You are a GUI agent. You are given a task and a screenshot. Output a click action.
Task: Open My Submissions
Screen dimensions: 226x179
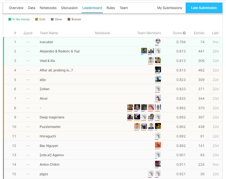click(x=169, y=8)
